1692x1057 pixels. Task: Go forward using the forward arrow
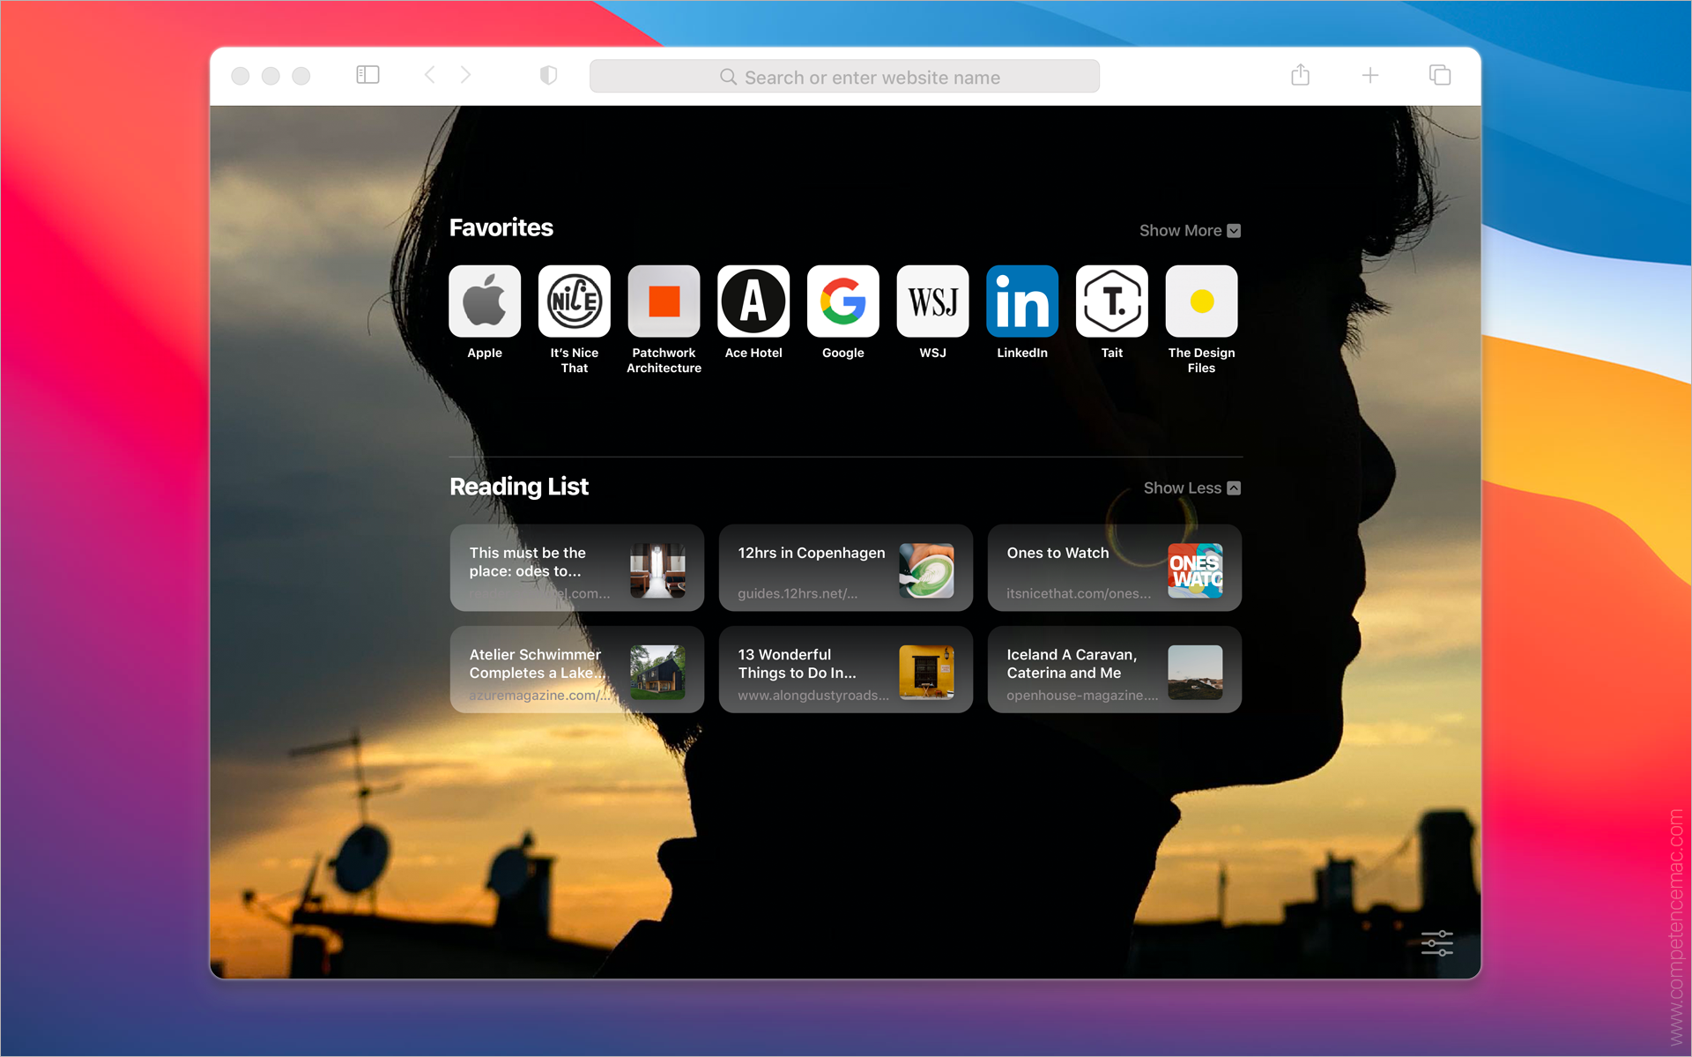466,75
